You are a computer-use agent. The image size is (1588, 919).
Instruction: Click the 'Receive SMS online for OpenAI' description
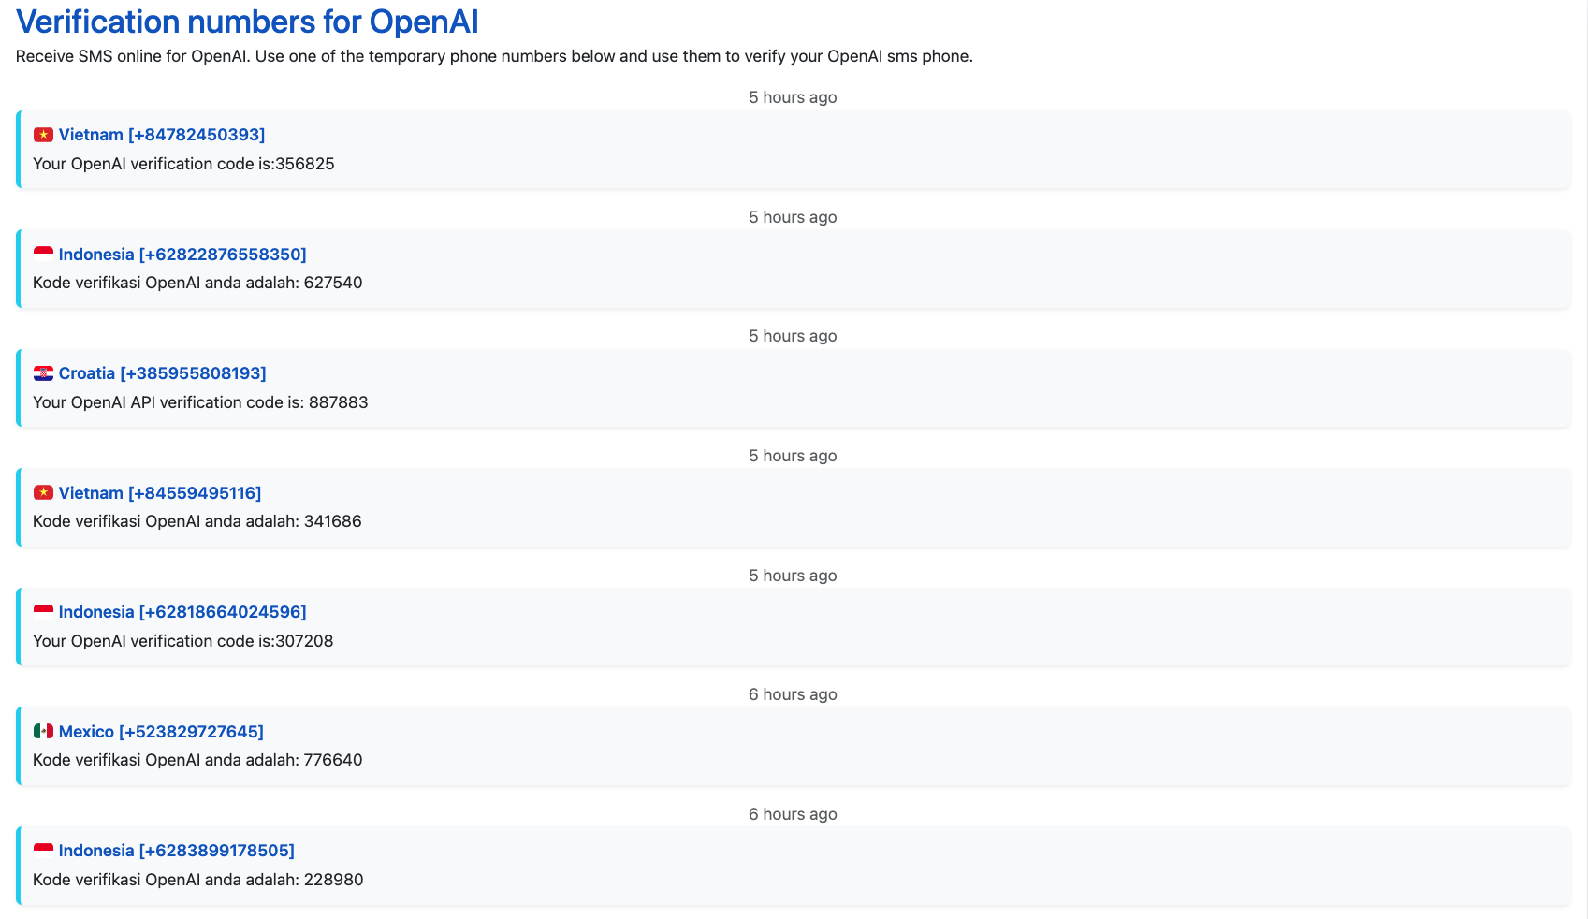tap(494, 56)
